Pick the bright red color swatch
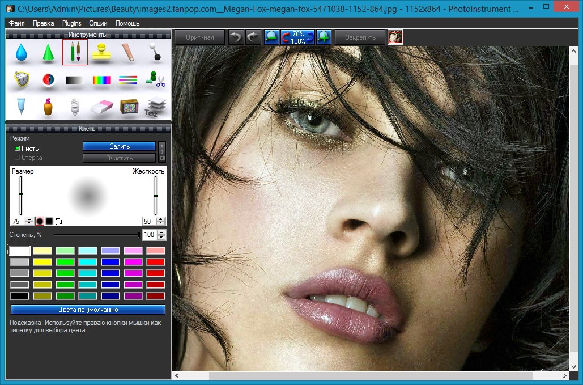 [156, 262]
